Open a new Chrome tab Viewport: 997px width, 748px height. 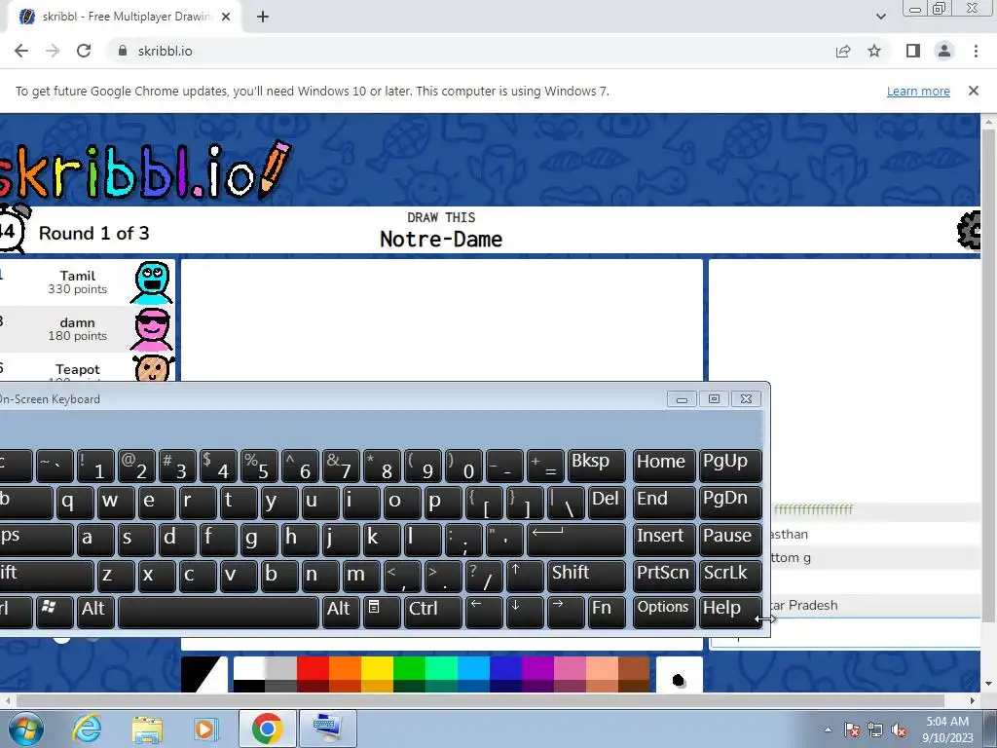click(x=263, y=17)
